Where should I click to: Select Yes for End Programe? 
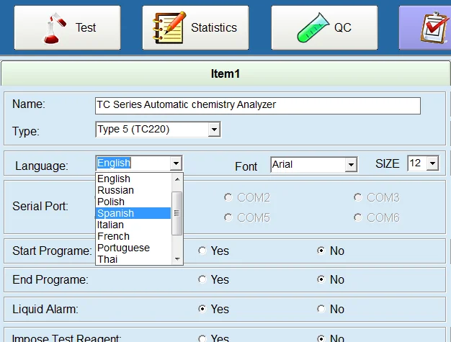[202, 279]
